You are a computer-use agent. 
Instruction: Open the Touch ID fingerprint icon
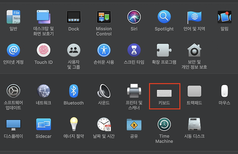[x=43, y=50]
